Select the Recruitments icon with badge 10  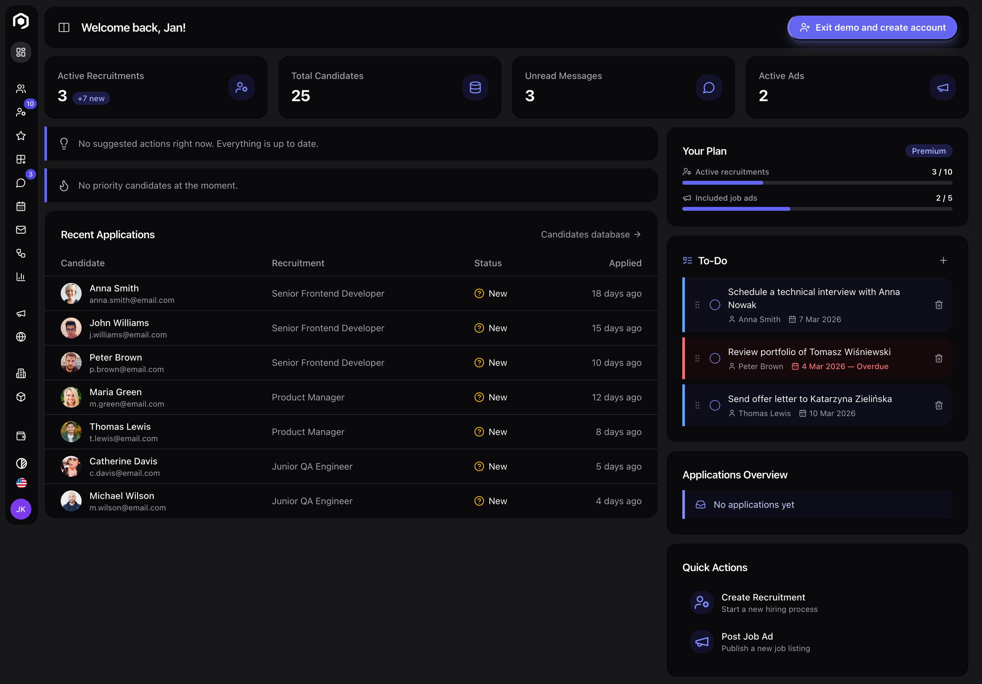(21, 112)
